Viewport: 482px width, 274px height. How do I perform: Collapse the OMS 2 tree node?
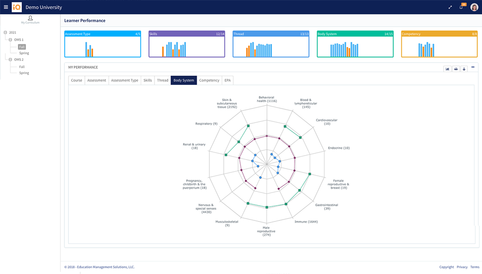pos(10,59)
